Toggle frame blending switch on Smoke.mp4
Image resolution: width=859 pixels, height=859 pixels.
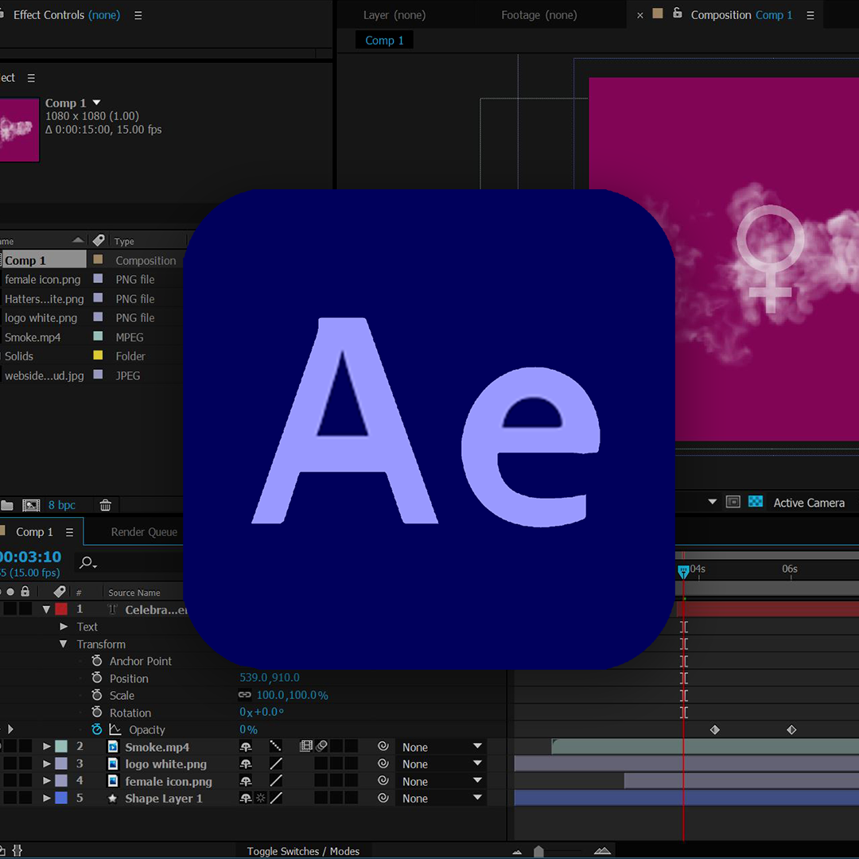[305, 747]
